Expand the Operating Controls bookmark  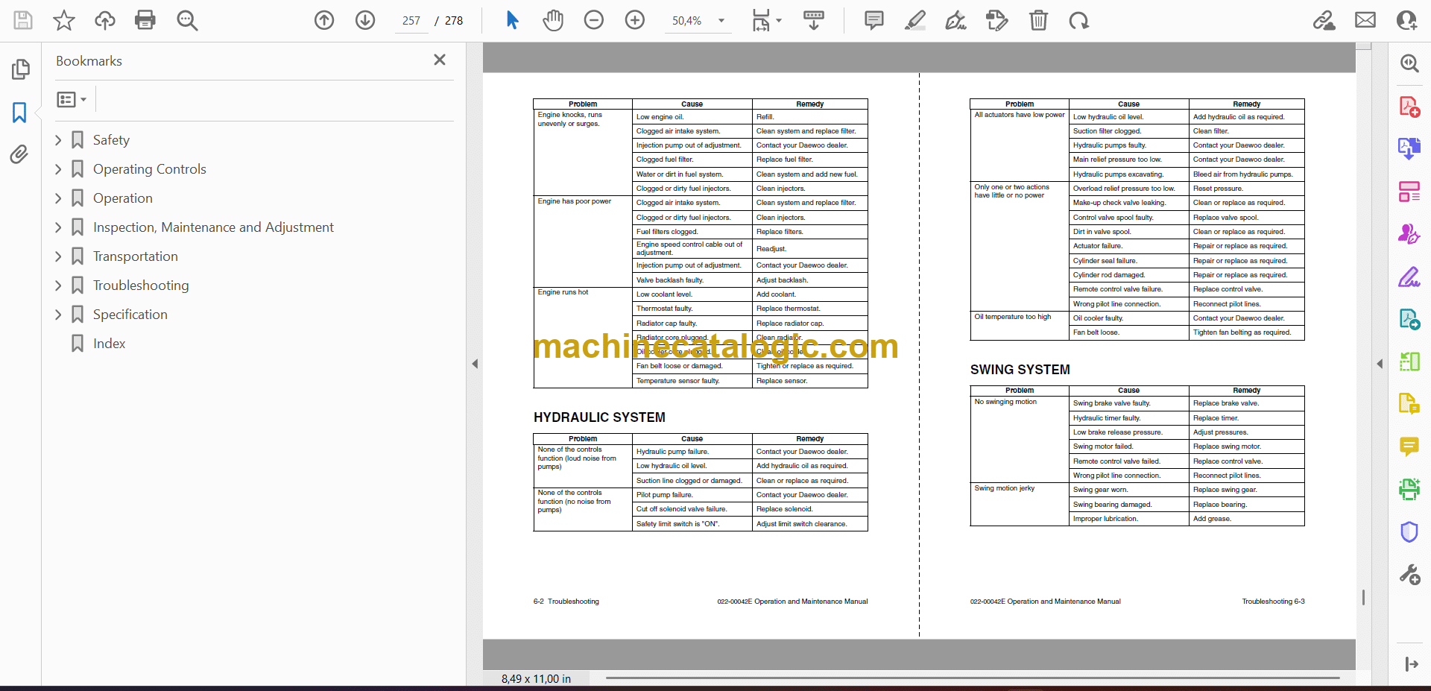(58, 169)
